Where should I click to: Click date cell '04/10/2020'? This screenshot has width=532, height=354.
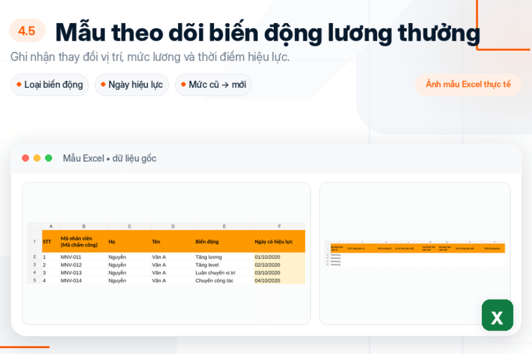point(279,280)
